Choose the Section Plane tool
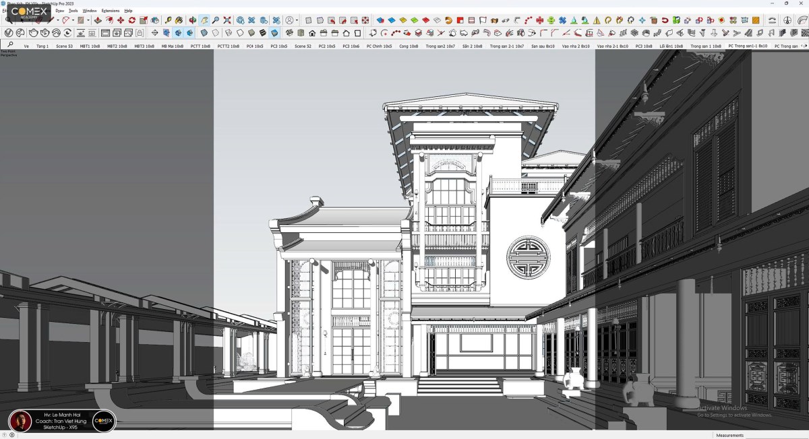809x439 pixels. [x=240, y=20]
